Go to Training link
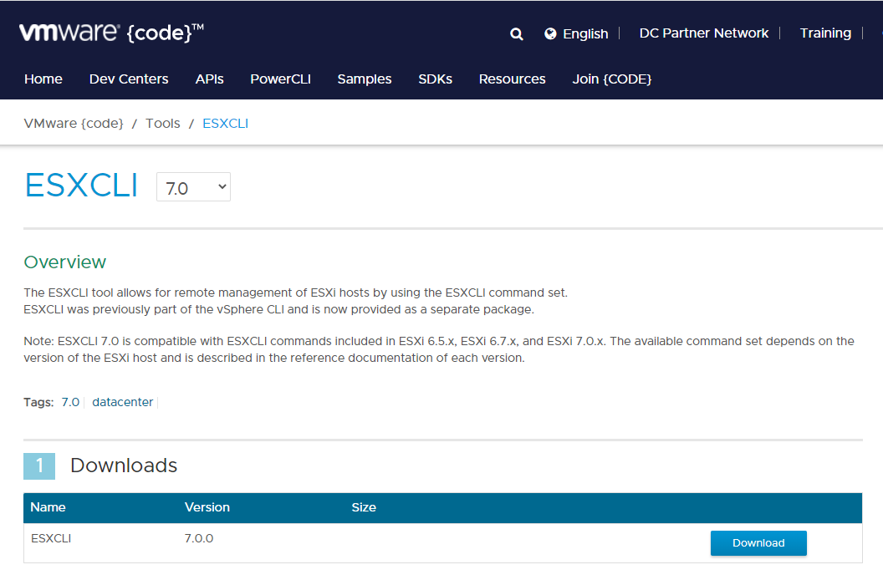The height and width of the screenshot is (580, 883). (825, 33)
